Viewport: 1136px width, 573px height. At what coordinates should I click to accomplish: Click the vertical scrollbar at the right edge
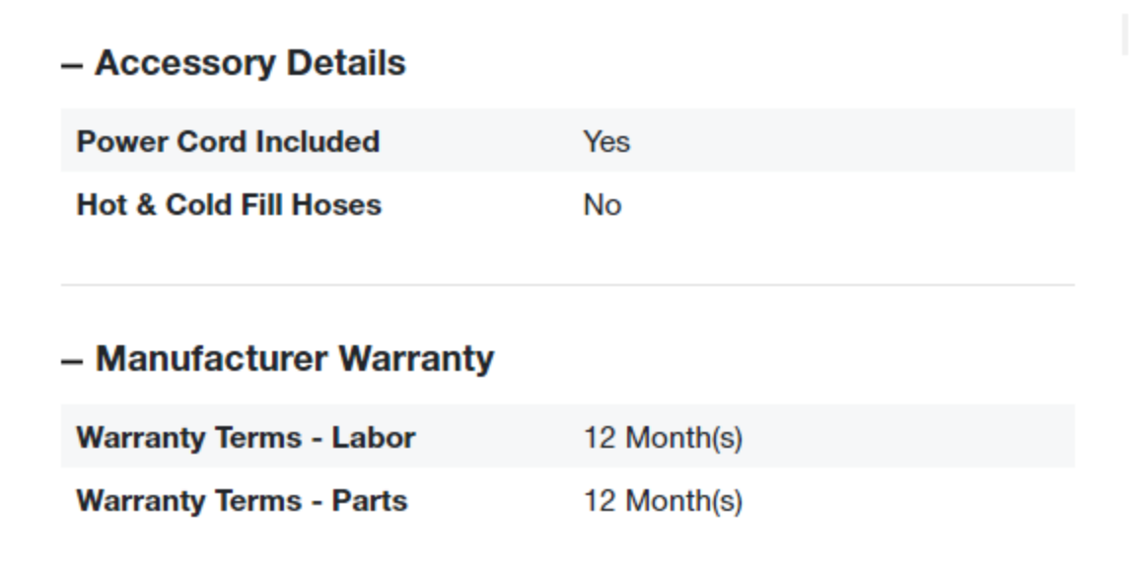[1125, 36]
